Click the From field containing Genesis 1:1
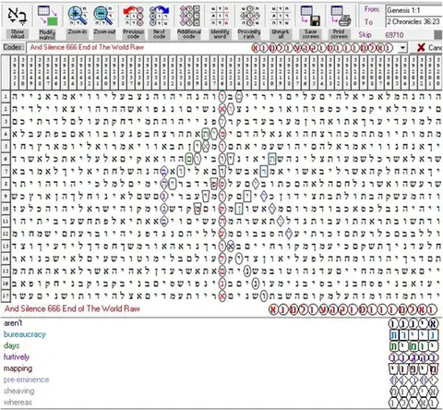443x410 pixels. click(414, 10)
